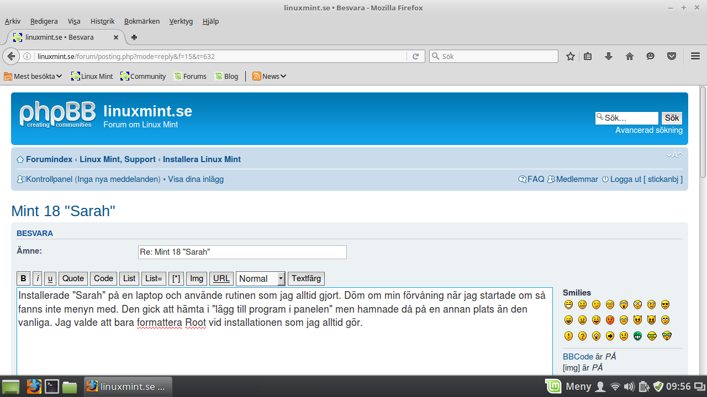
Task: Open the Forumindex breadcrumb link
Action: click(x=49, y=159)
